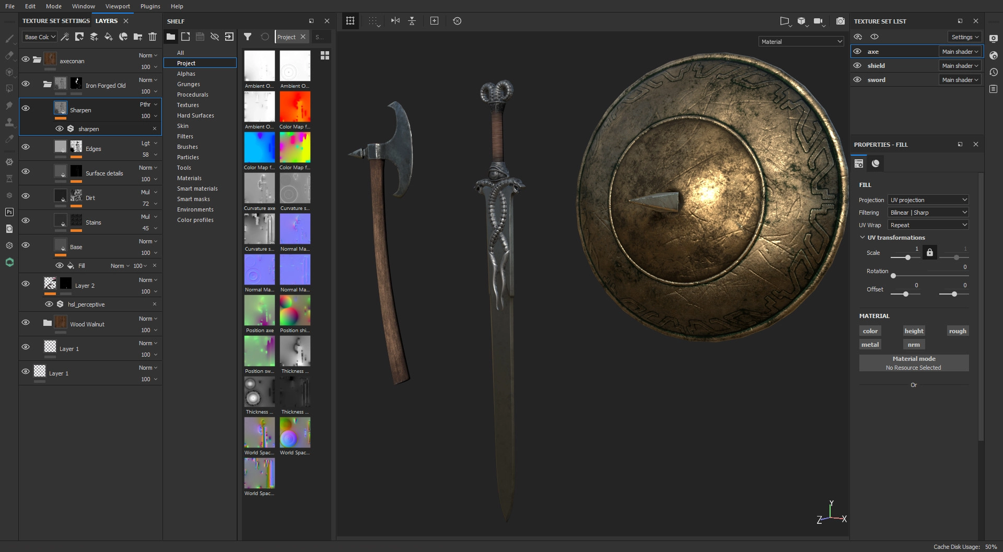Open the Projection dropdown
The width and height of the screenshot is (1003, 552).
928,200
